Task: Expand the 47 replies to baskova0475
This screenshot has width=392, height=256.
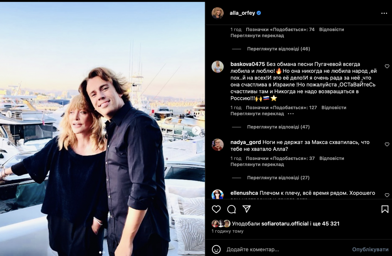Action: (x=278, y=127)
